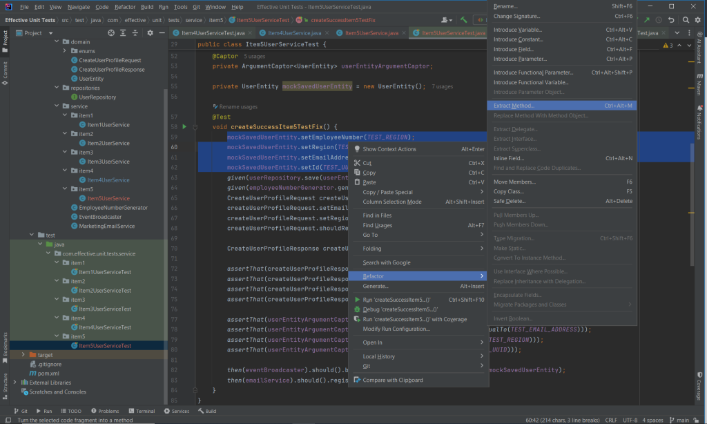Click run gutter icon beside createSuccessItem5TestFix
Viewport: 707px width, 424px height.
(184, 127)
